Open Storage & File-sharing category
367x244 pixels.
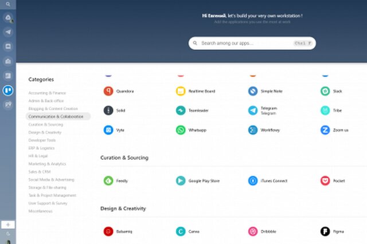pos(47,187)
